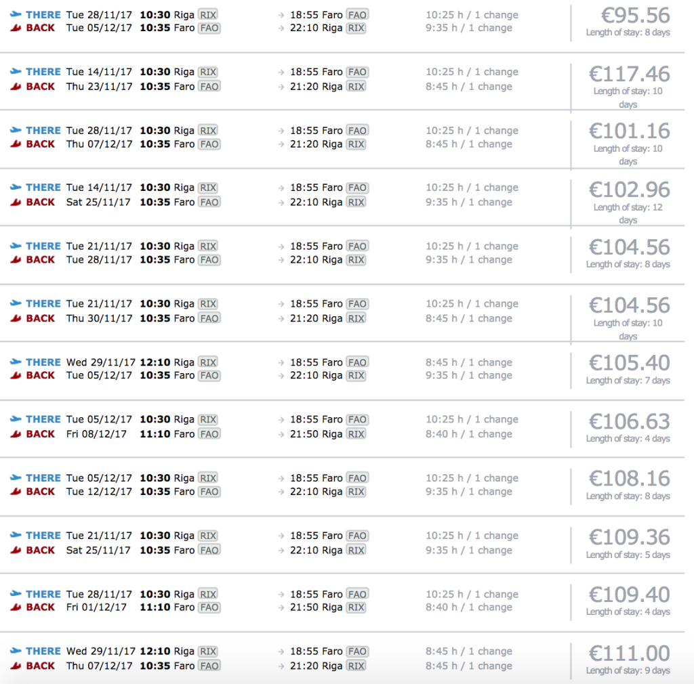
Task: Click the outbound plane icon in the €95.56 result
Action: (16, 15)
